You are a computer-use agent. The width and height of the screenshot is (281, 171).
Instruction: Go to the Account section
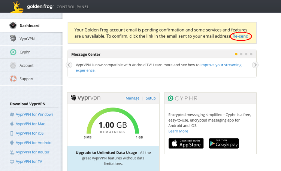(x=31, y=65)
